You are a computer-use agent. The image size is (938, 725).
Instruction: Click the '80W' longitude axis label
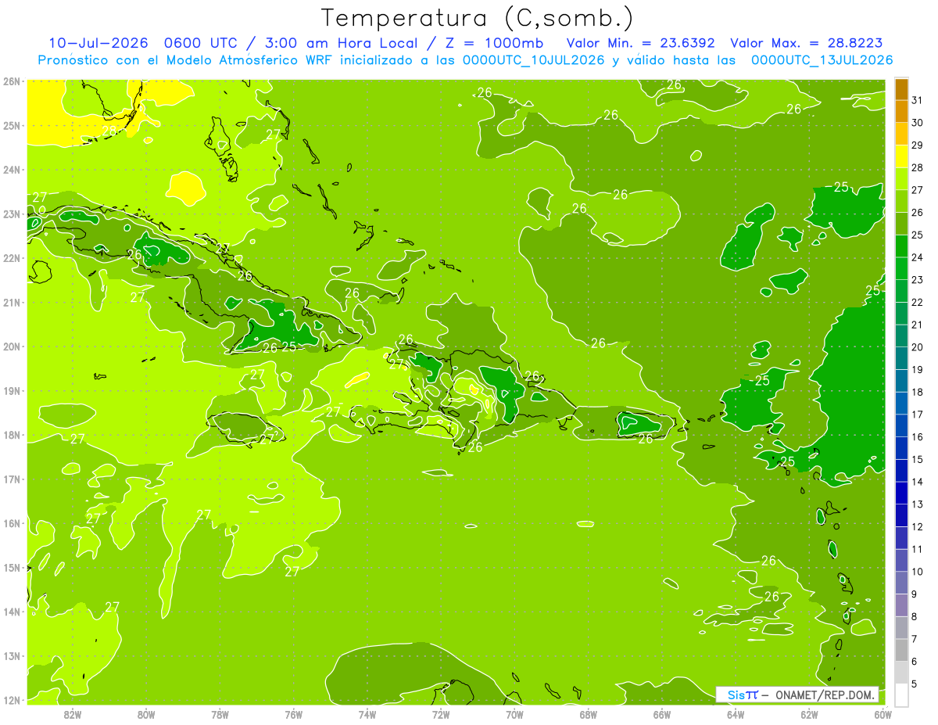tap(146, 714)
